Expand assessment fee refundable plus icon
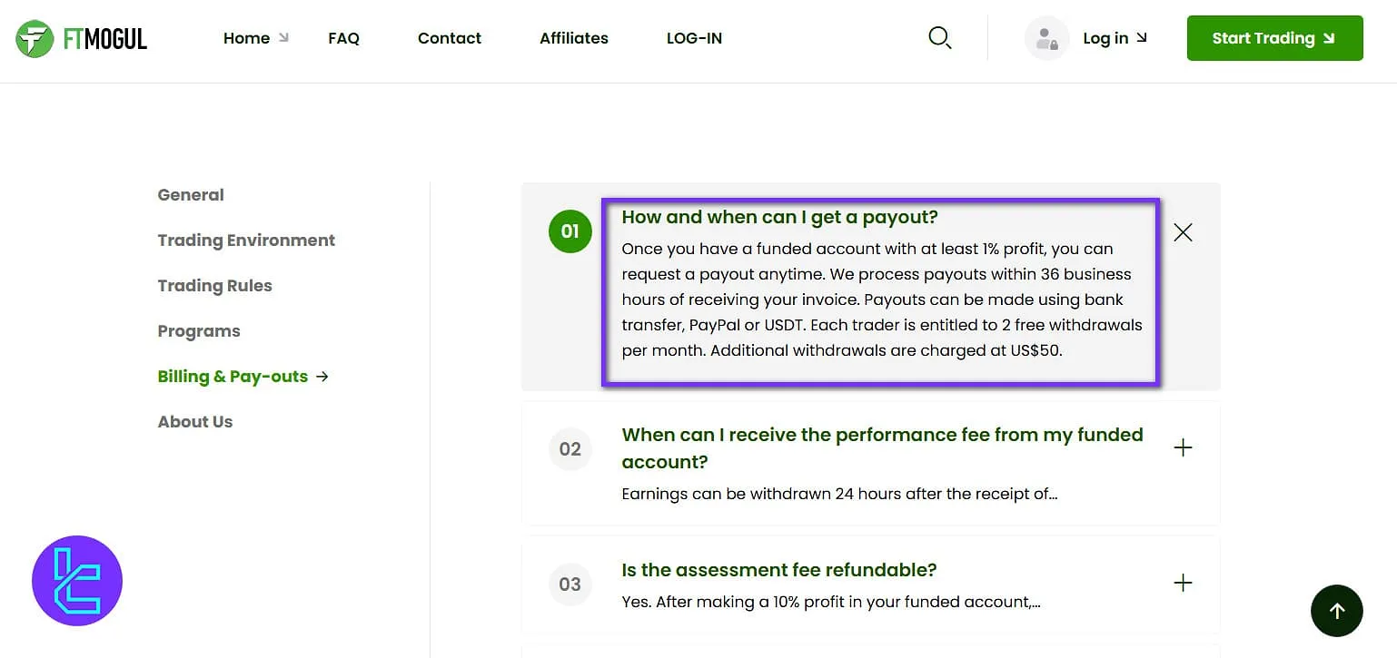 click(x=1183, y=583)
